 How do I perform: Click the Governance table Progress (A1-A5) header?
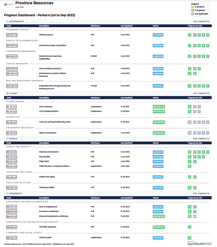click(x=195, y=26)
